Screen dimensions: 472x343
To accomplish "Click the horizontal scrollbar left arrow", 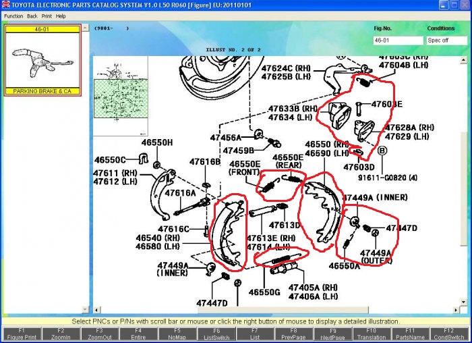I will click(x=97, y=311).
